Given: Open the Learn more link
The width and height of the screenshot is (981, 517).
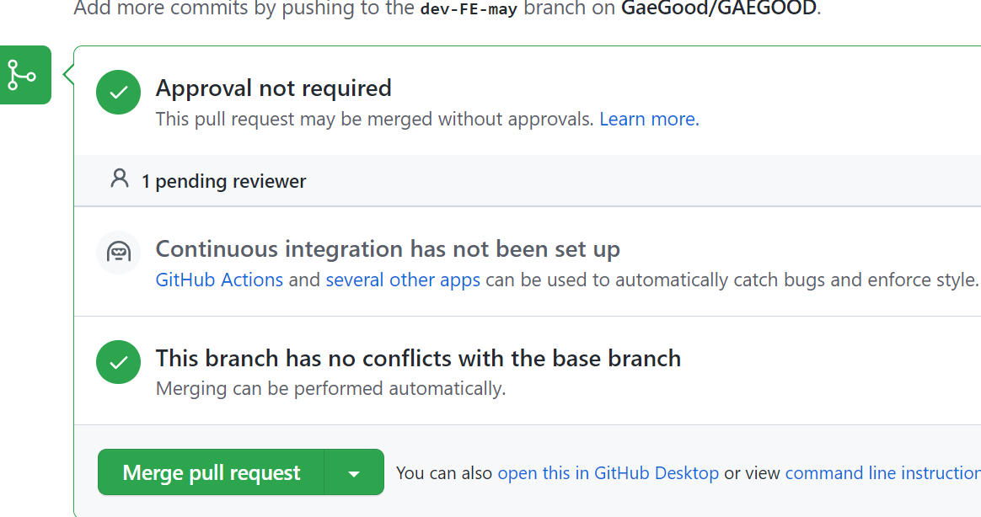Looking at the screenshot, I should coord(649,119).
